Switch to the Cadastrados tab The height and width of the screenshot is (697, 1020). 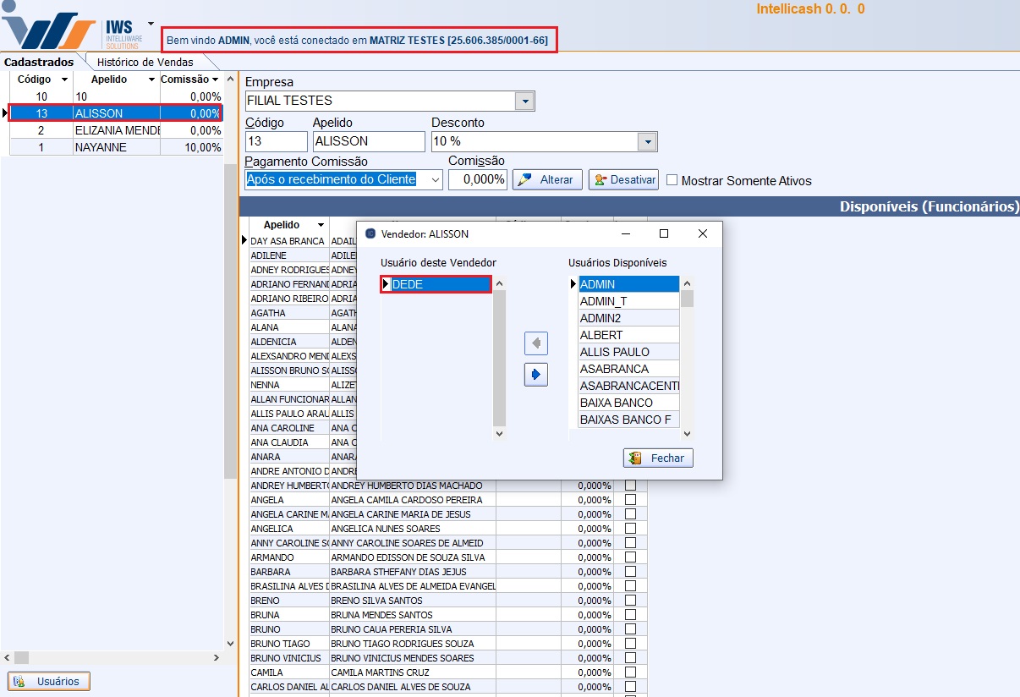click(x=39, y=62)
